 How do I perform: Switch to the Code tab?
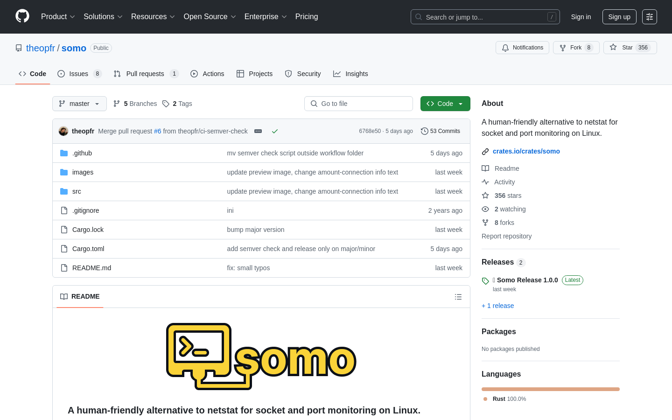pos(33,74)
